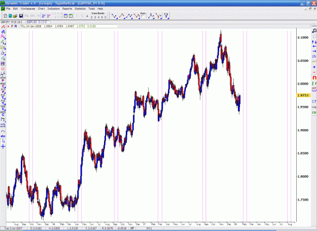Viewport: 317px width, 231px height.
Task: Select the TIME C tool
Action: [3, 108]
